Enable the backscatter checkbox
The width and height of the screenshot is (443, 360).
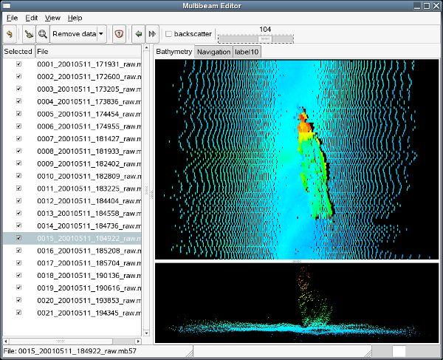(169, 34)
